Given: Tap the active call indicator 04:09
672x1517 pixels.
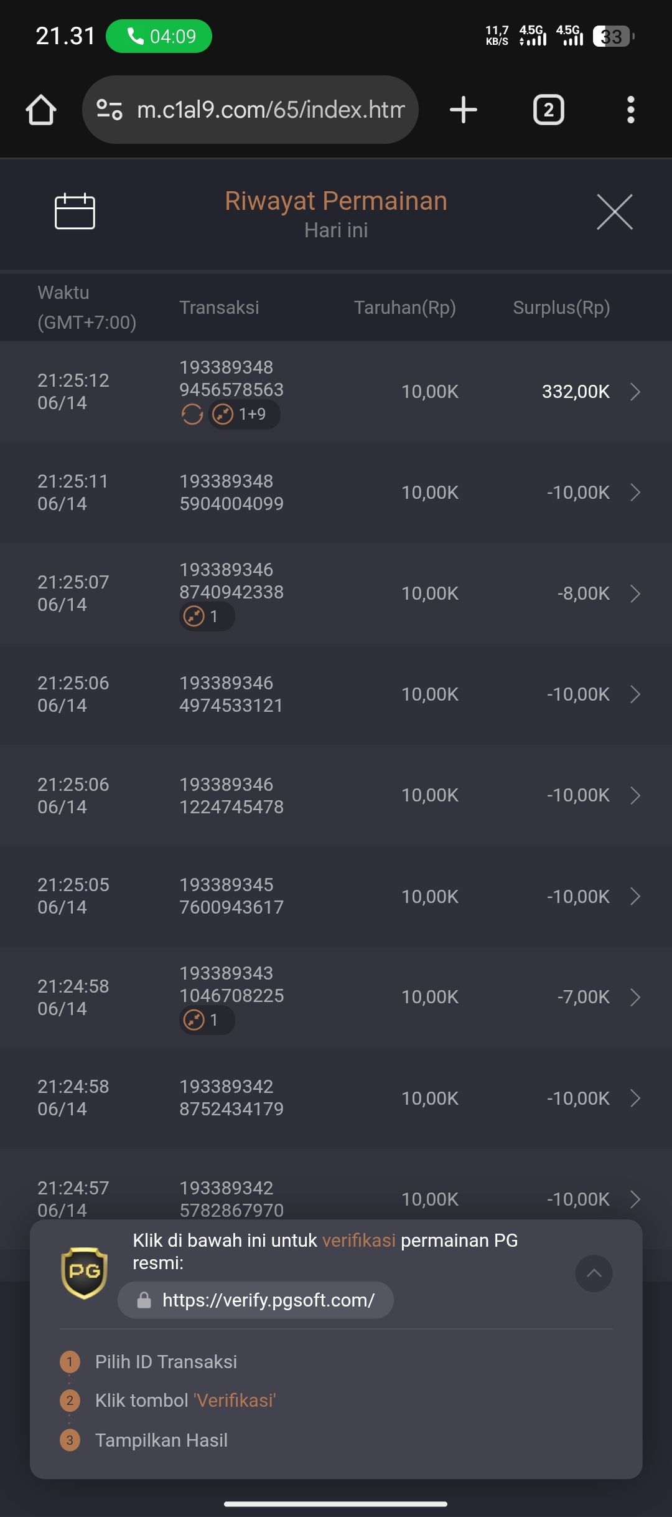Looking at the screenshot, I should coord(159,36).
